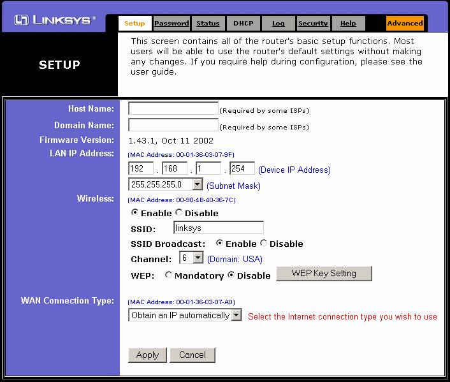Disable SSID Broadcast radio option
450x382 pixels.
tap(263, 243)
